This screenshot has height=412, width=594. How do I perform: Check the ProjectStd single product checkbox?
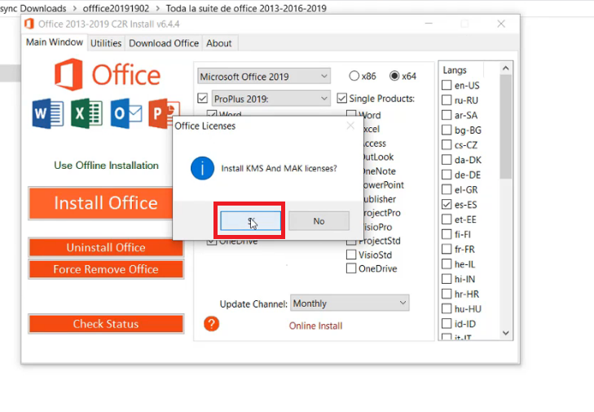coord(351,241)
